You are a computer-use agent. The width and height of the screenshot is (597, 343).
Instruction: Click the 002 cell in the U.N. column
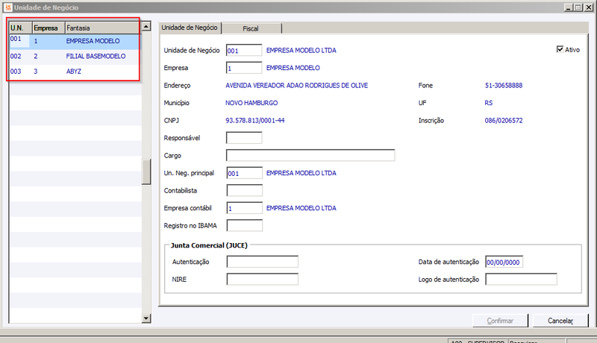point(16,56)
